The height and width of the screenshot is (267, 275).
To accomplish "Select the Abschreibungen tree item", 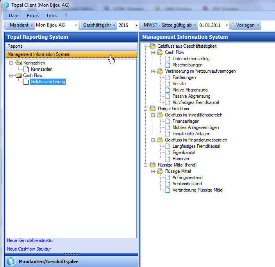I will point(187,65).
